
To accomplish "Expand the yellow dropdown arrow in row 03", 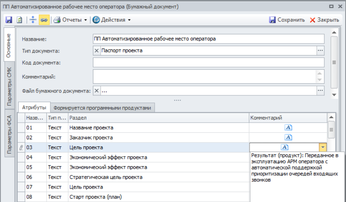I will pyautogui.click(x=323, y=147).
